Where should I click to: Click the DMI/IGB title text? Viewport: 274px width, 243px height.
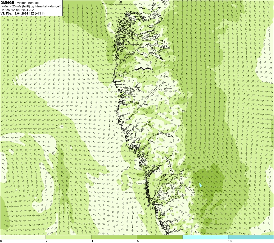[x=7, y=3]
